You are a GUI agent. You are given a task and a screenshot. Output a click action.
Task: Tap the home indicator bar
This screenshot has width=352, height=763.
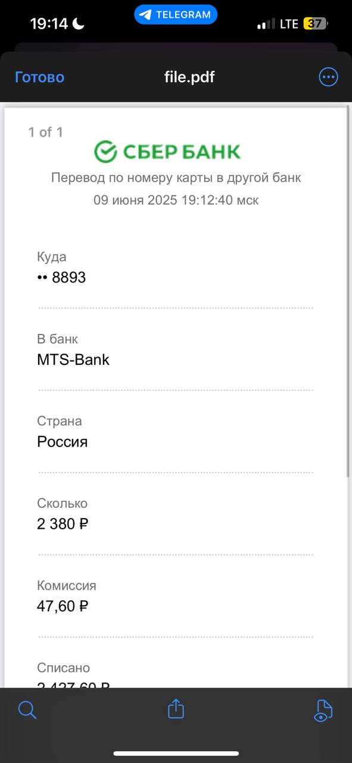pos(176,754)
